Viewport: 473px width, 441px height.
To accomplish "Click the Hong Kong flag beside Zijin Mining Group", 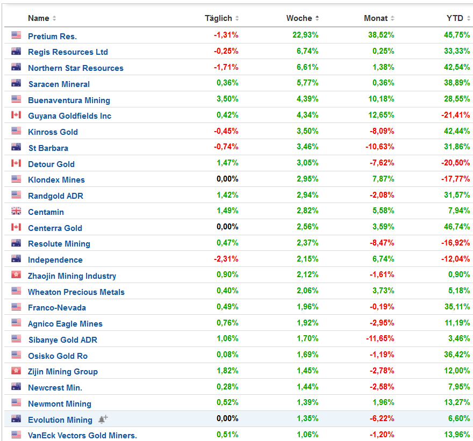I will (x=16, y=371).
